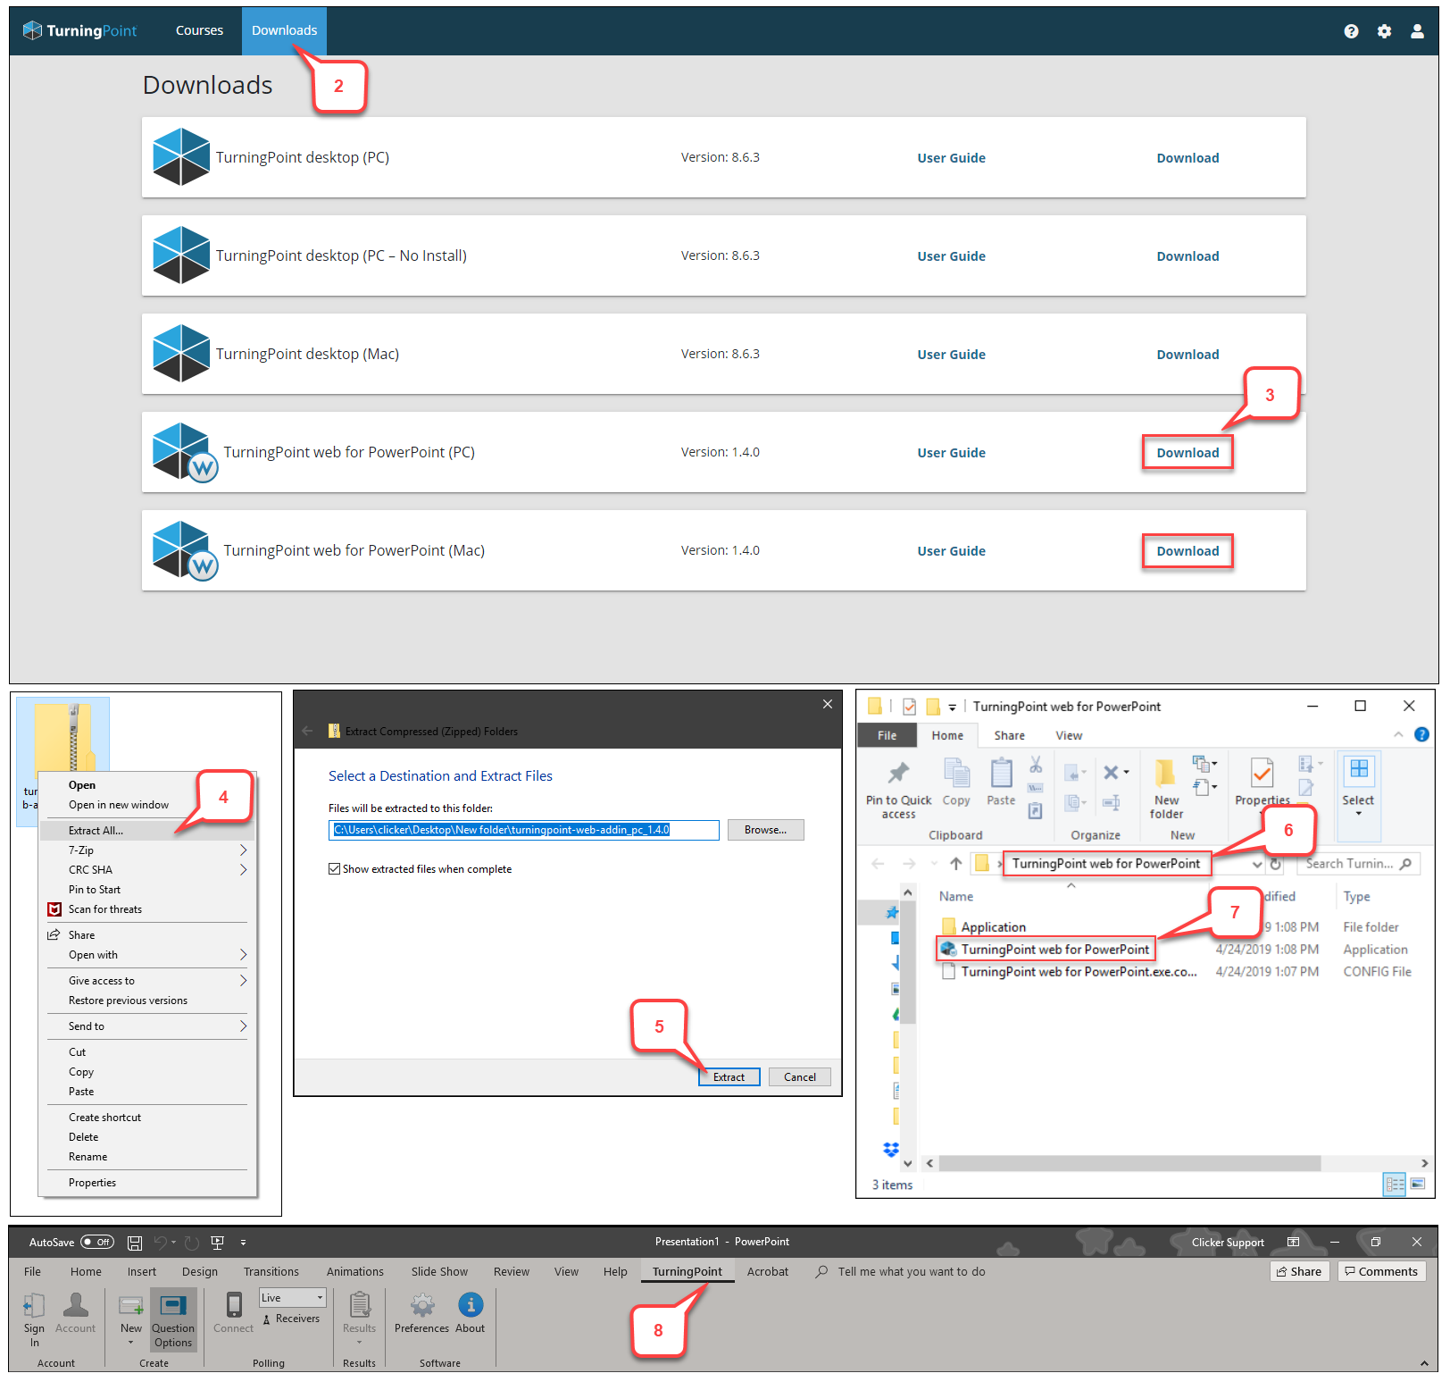1450x1390 pixels.
Task: Click the Connect icon in Polling group
Action: pyautogui.click(x=234, y=1306)
